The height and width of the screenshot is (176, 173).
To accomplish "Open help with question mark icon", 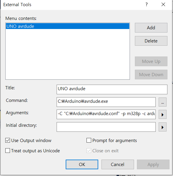I will coord(147,4).
